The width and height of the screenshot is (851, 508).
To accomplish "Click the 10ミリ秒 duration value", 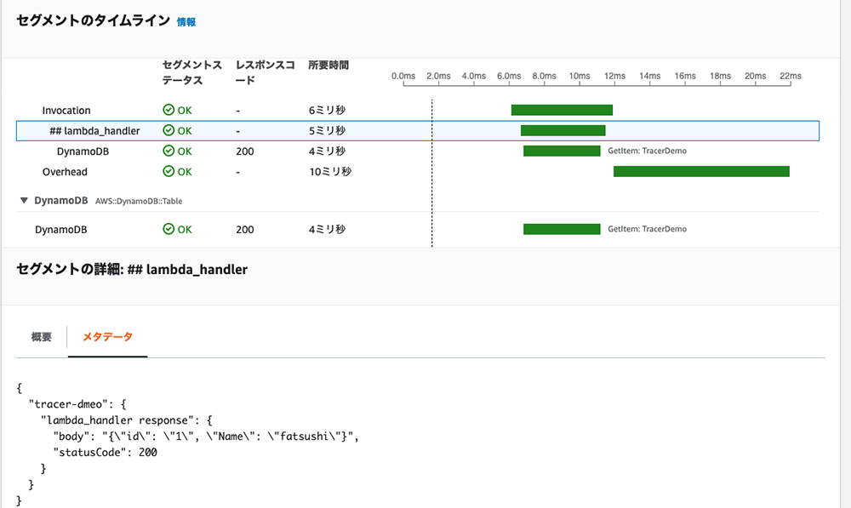I will pos(330,172).
